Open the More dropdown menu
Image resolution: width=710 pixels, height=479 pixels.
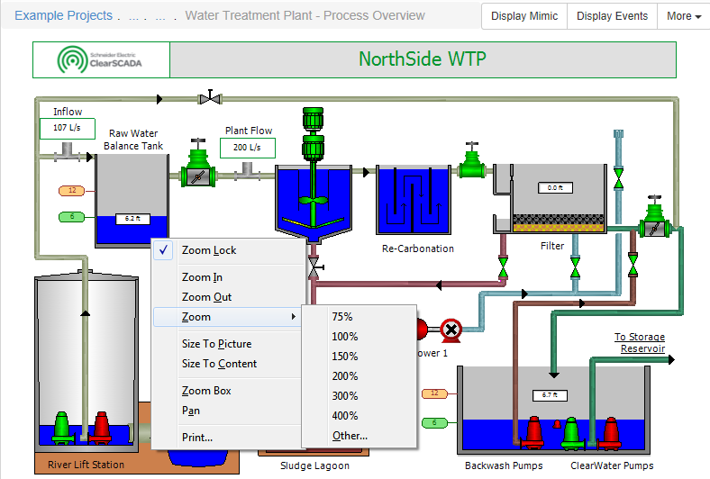click(684, 16)
